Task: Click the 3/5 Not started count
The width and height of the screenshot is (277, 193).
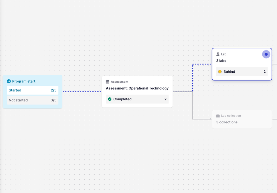Action: click(x=53, y=100)
